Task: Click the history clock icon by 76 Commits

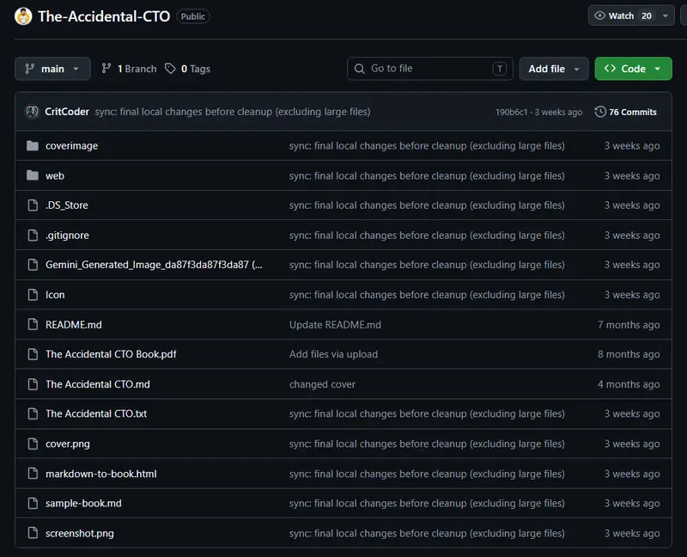Action: [600, 112]
